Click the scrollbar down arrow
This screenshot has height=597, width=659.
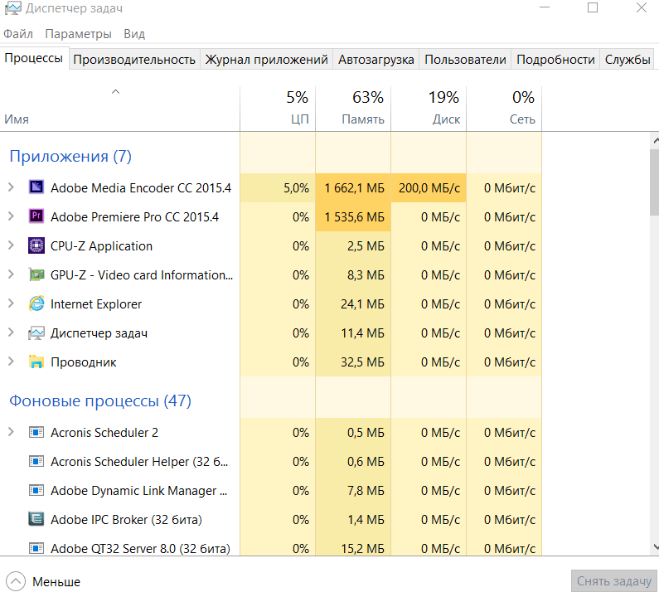(x=655, y=547)
